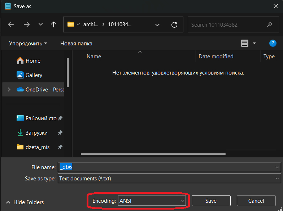Viewport: 283px width, 211px height.
Task: Go up one folder level
Action: [x=54, y=24]
